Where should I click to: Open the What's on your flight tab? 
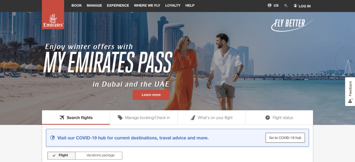pyautogui.click(x=211, y=117)
